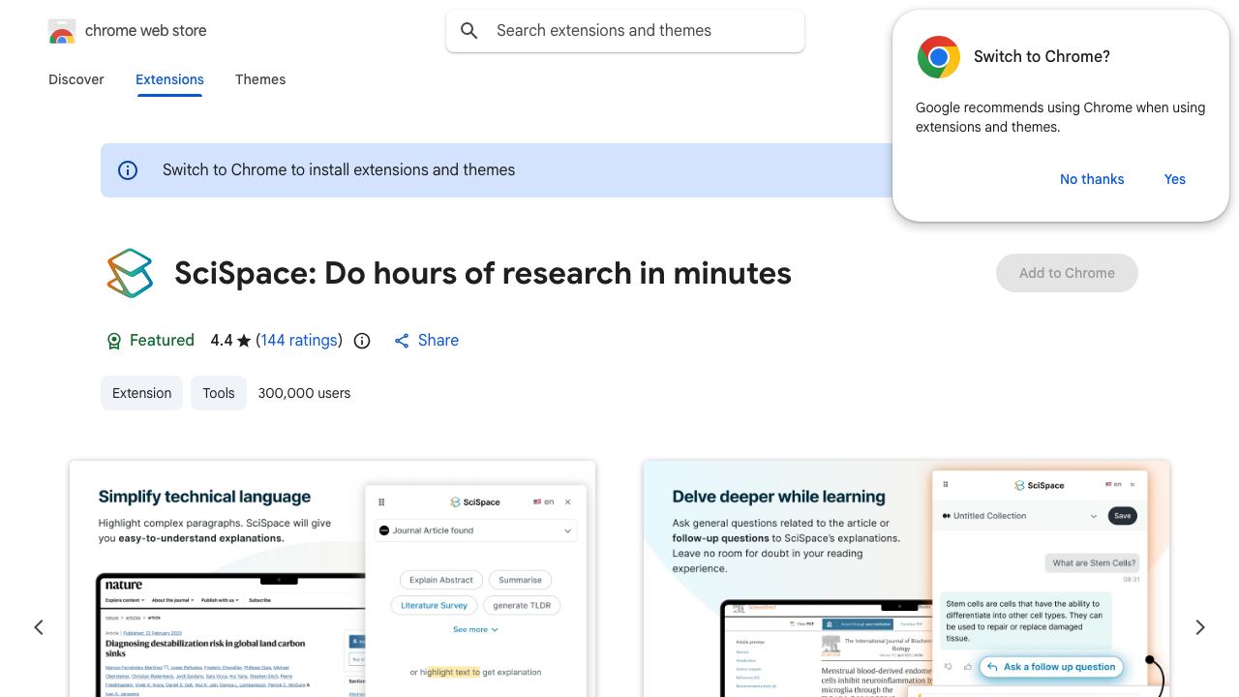The width and height of the screenshot is (1239, 697).
Task: Click the Switch to Chrome? popup heading
Action: coord(1042,57)
